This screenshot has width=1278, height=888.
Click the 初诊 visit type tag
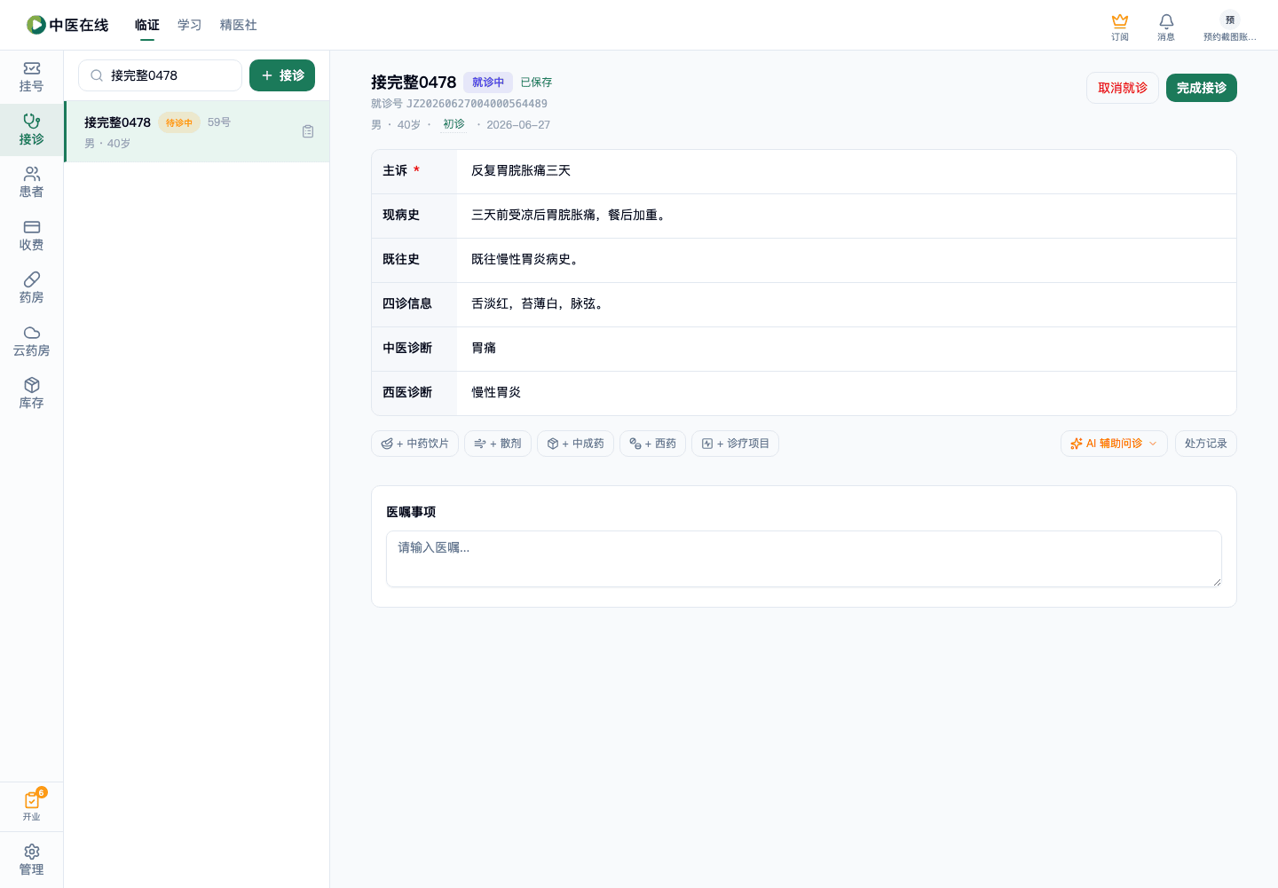click(454, 124)
